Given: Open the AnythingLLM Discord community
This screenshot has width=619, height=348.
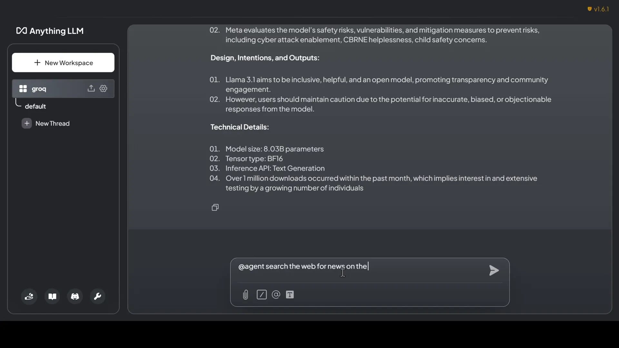Looking at the screenshot, I should [75, 296].
